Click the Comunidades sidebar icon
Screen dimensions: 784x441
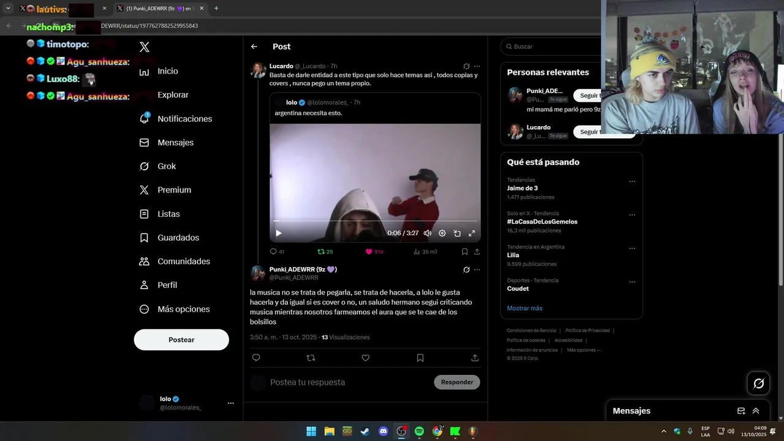click(x=145, y=262)
